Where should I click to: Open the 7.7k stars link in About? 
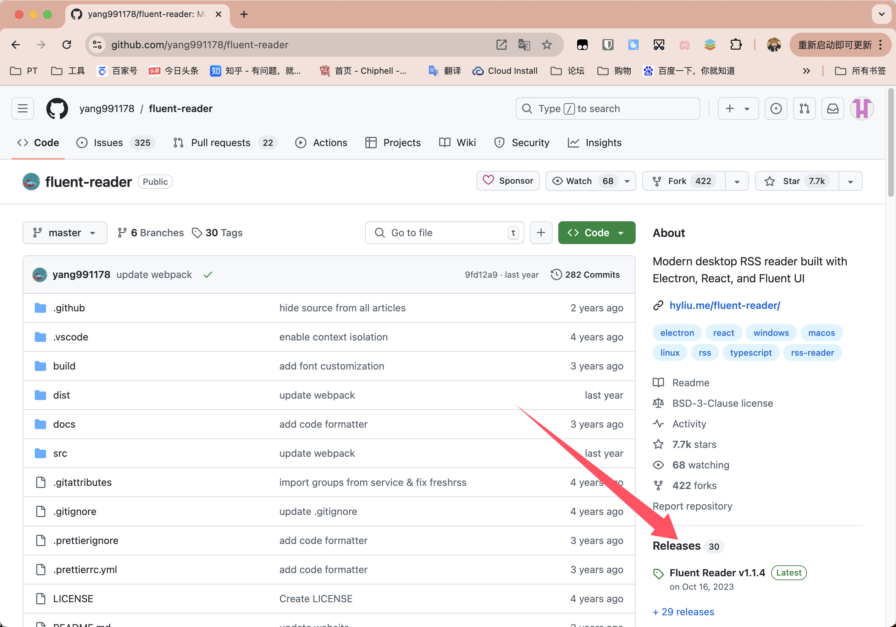point(694,444)
